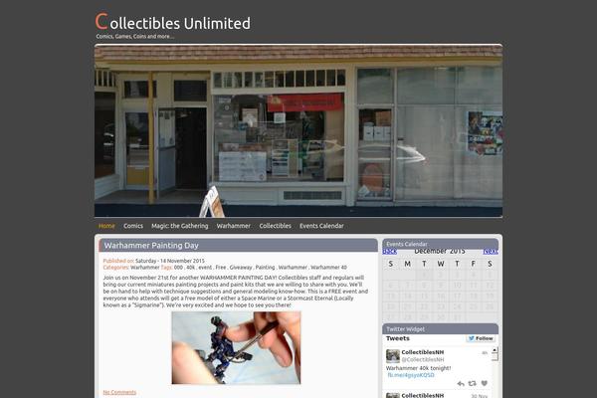
Task: Click the M column header in calendar
Action: 407,264
